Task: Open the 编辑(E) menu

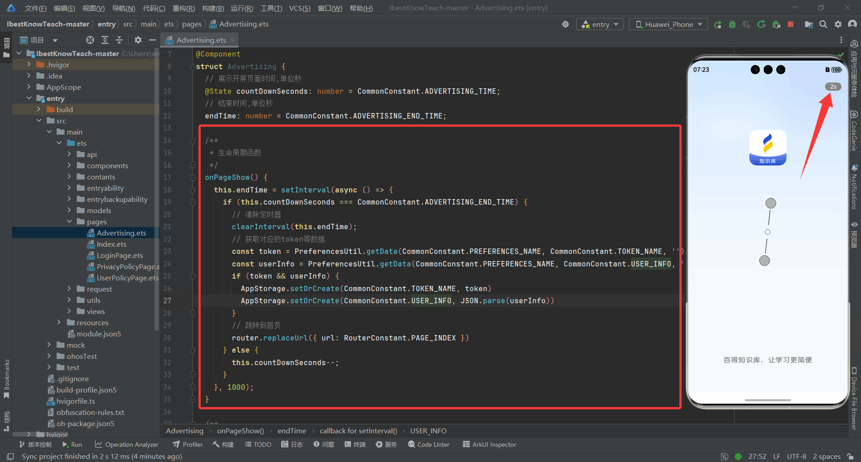Action: 64,8
